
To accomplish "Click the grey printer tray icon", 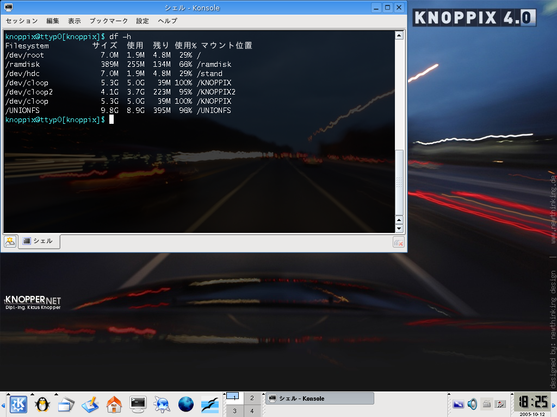I will [x=486, y=404].
